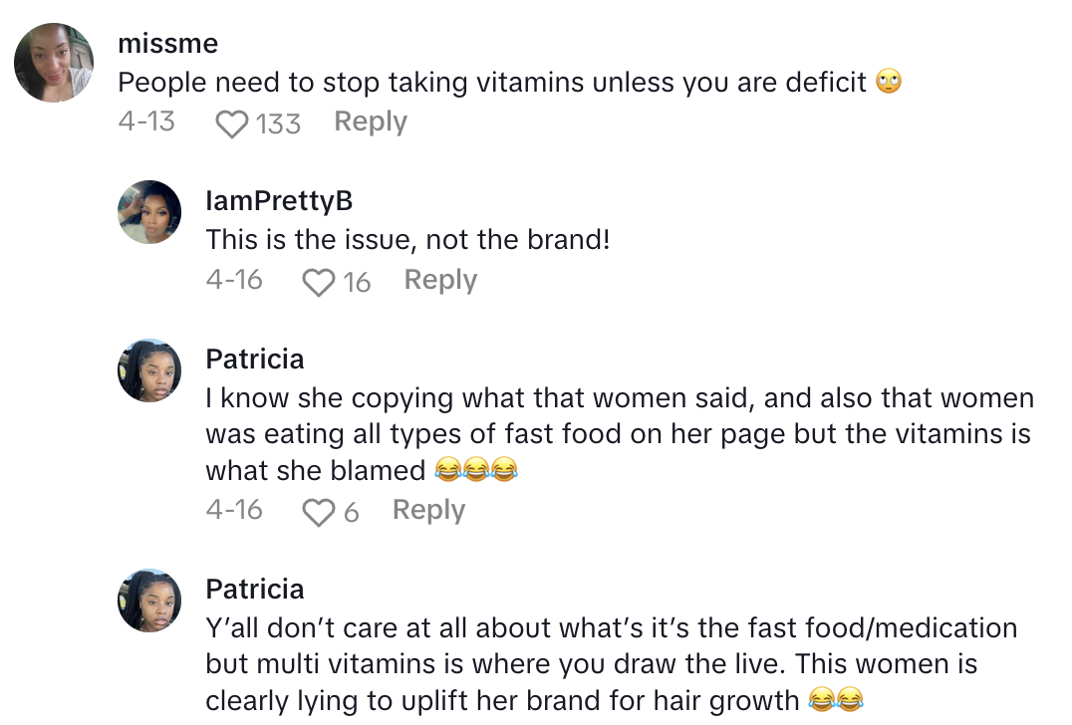Viewport: 1072px width, 725px height.
Task: Visit the missme username link
Action: (x=167, y=44)
